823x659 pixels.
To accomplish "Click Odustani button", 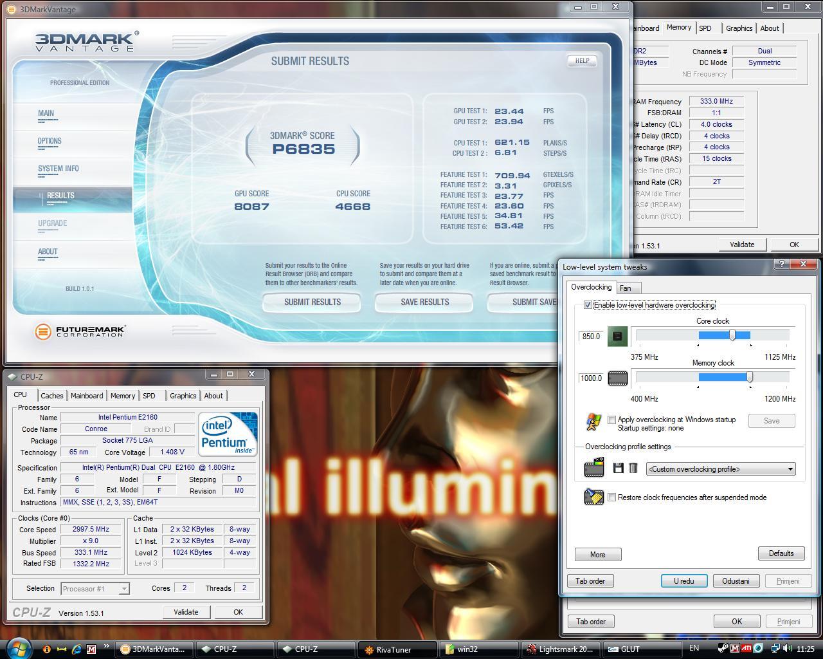I will (736, 580).
